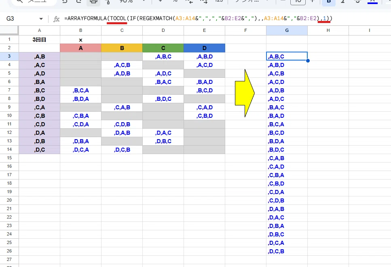Click cell A12 containing ,D,A

pyautogui.click(x=39, y=133)
